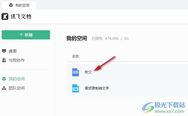The height and width of the screenshot is (116, 188).
Task: Open 桌面 in the sidebar
Action: pos(13,51)
